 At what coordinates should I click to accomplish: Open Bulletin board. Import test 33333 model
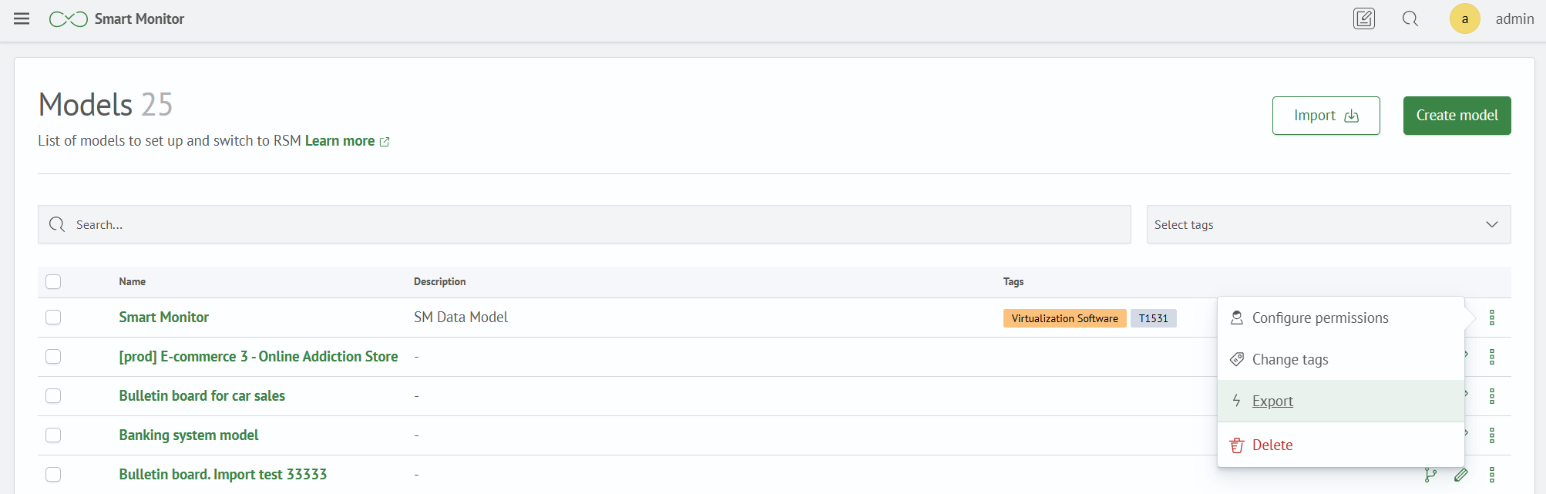[223, 475]
